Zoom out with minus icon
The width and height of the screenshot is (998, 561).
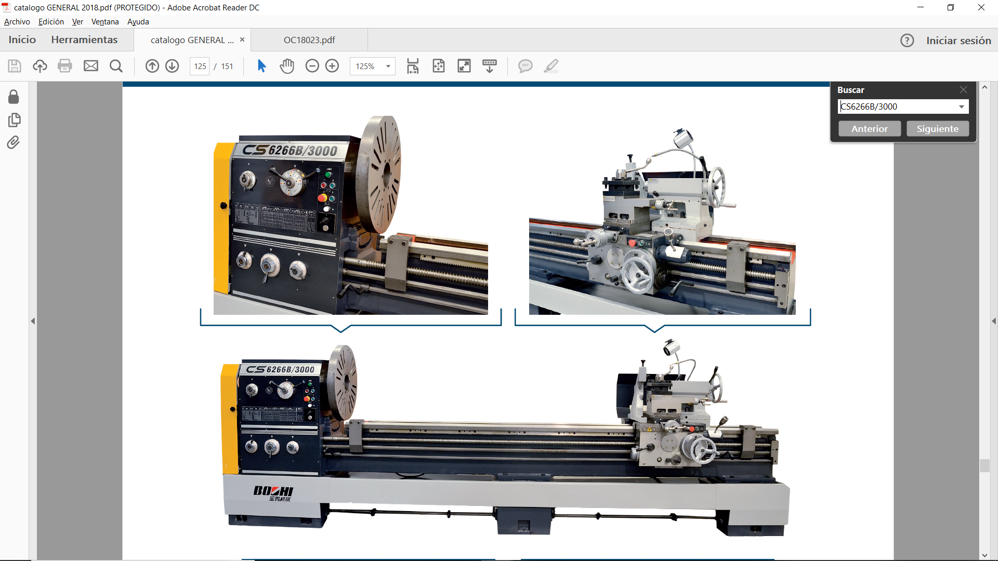tap(312, 66)
